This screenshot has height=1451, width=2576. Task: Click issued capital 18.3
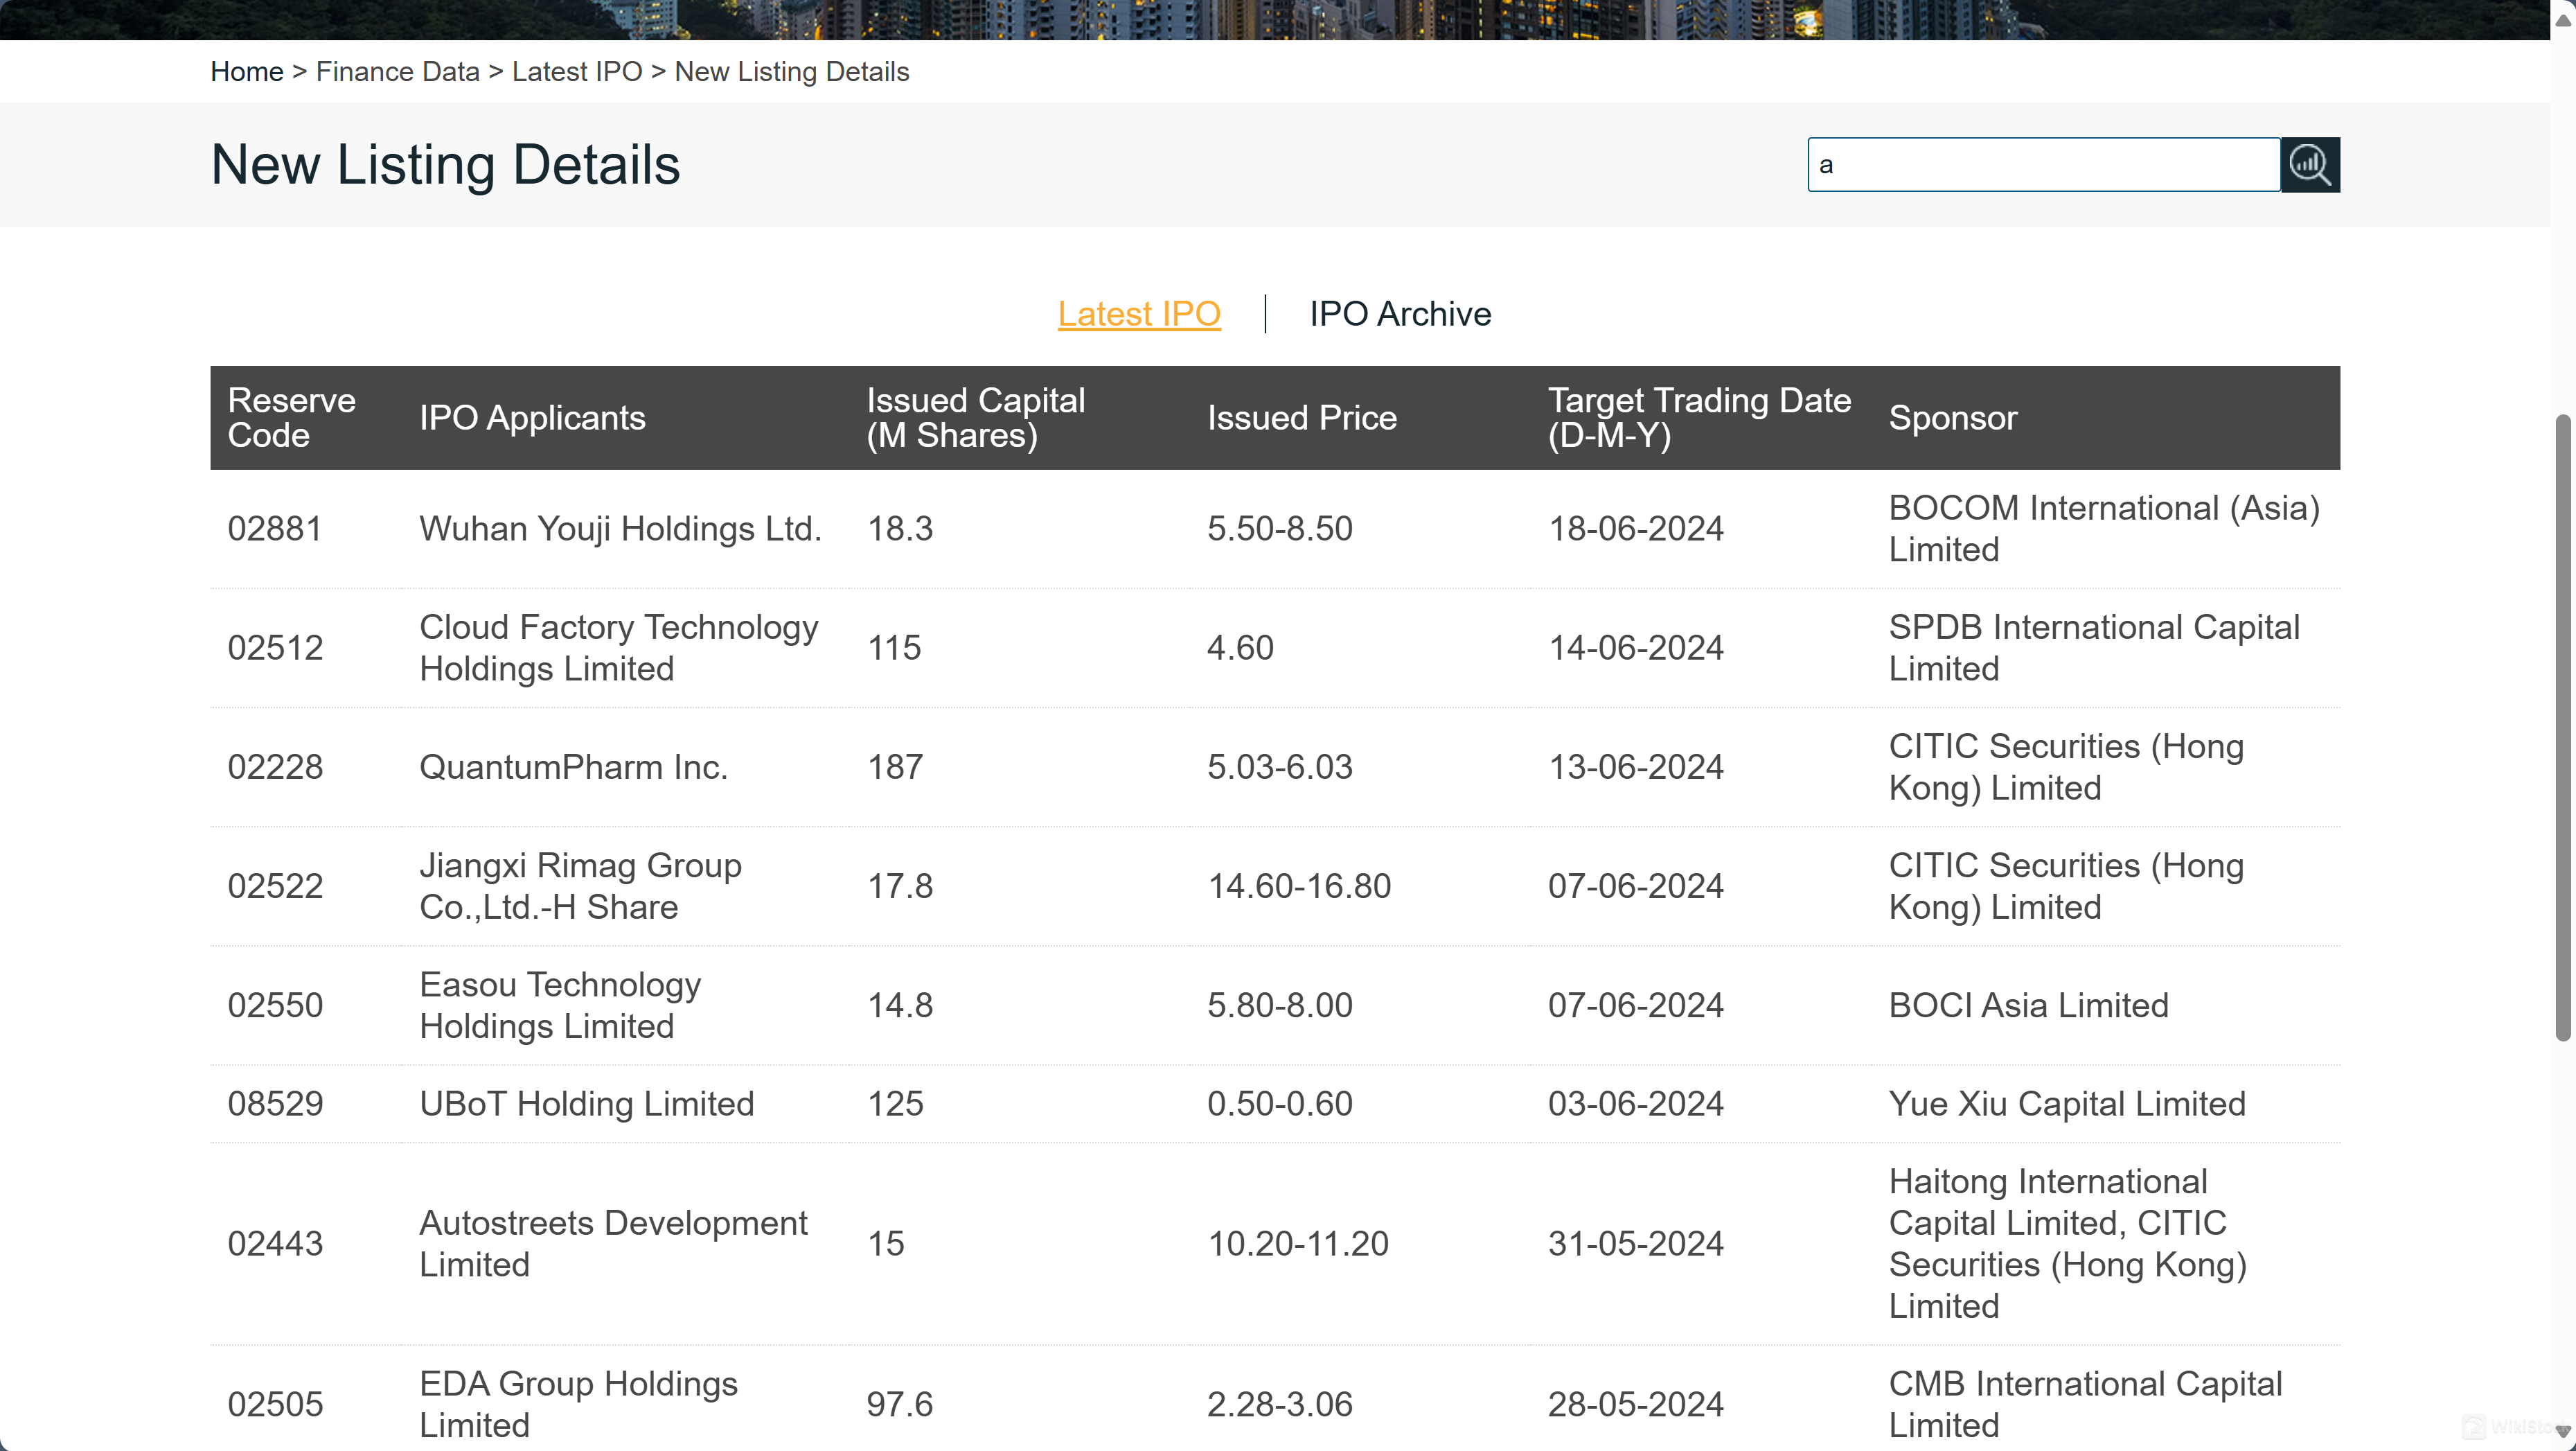[900, 529]
